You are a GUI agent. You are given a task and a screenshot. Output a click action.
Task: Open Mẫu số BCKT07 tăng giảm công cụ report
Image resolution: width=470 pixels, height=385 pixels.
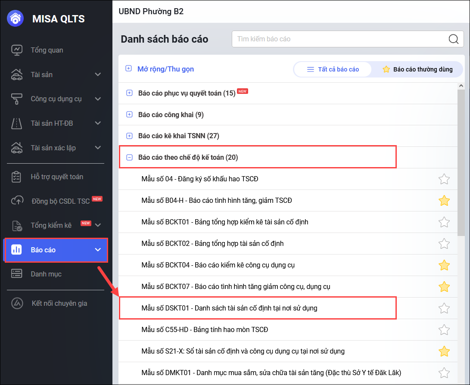(236, 287)
